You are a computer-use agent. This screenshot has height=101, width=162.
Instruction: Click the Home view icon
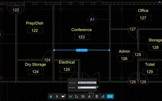coord(160,2)
